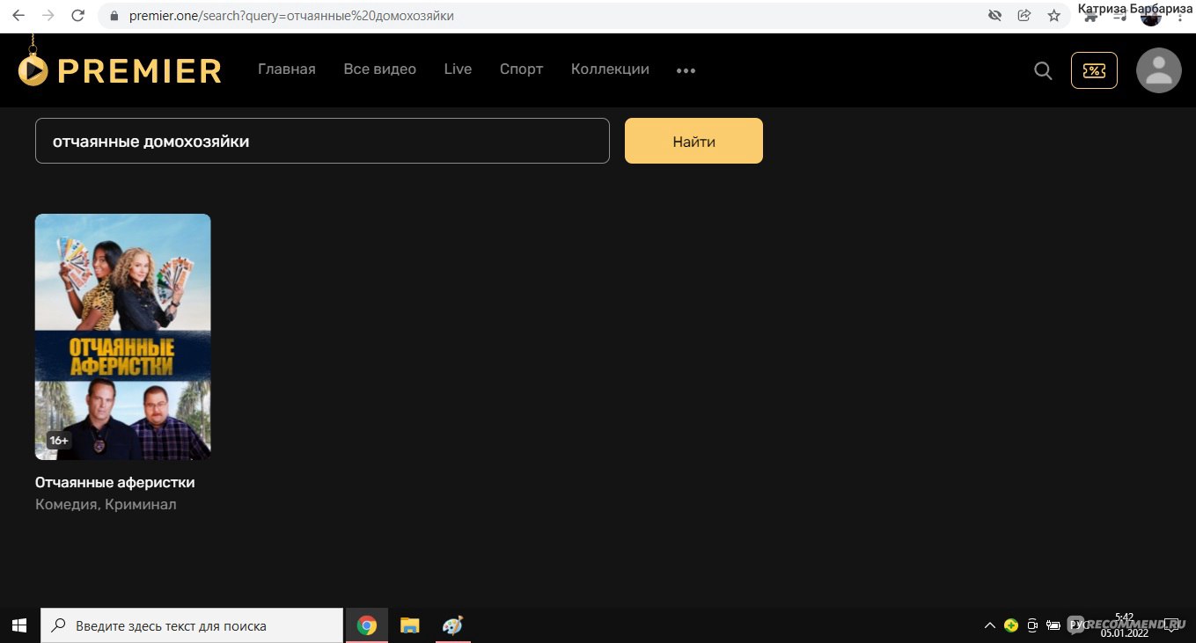The width and height of the screenshot is (1196, 643).
Task: Open File Explorer from the taskbar
Action: (x=409, y=625)
